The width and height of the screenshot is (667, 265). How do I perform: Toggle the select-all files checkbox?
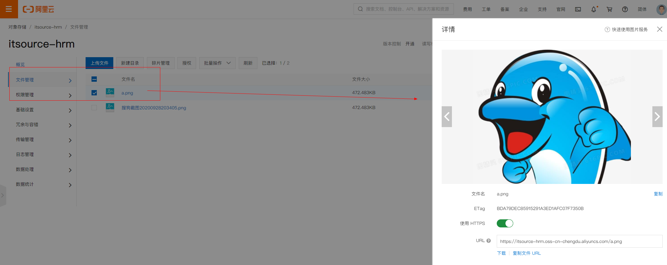pos(94,79)
